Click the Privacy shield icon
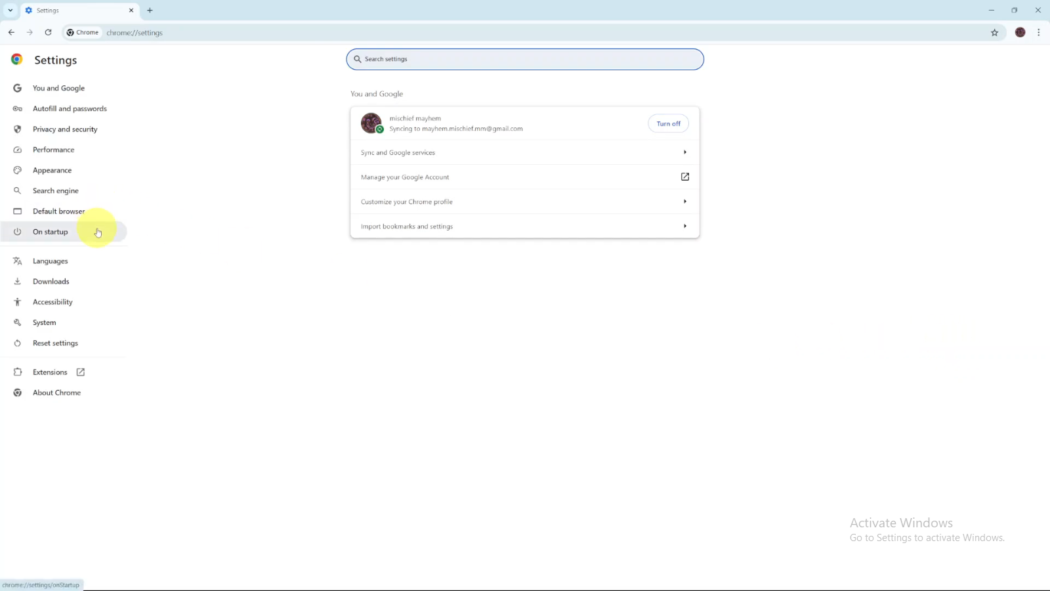 pos(18,129)
